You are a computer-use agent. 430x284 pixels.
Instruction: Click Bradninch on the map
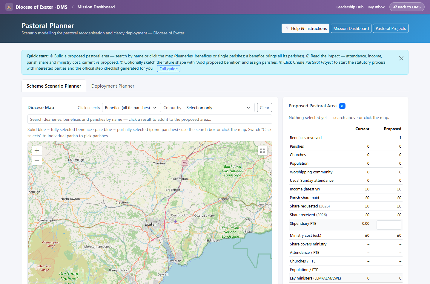tap(173, 190)
